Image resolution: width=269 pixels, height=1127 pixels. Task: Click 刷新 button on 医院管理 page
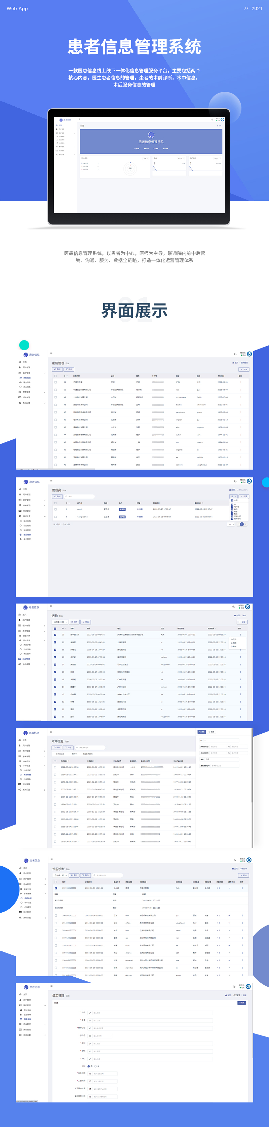(57, 369)
